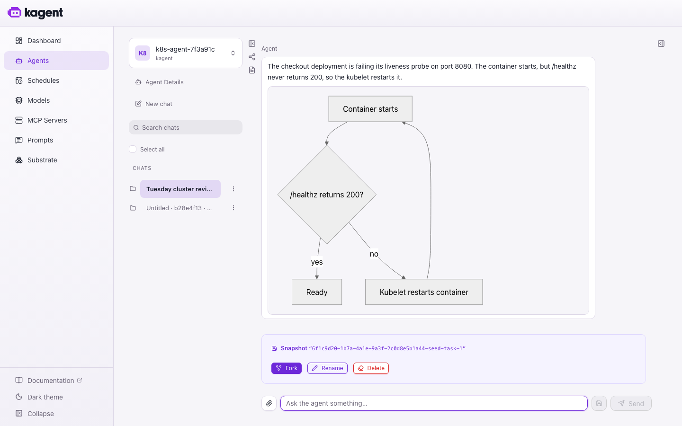Click the save snapshot icon beside Send

[599, 403]
